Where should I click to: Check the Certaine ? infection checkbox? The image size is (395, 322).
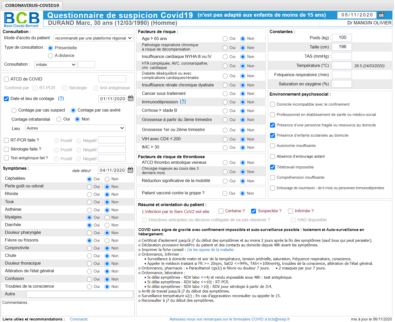coord(221,211)
